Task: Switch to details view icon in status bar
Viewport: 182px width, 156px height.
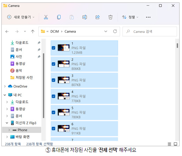Action: click(169, 144)
